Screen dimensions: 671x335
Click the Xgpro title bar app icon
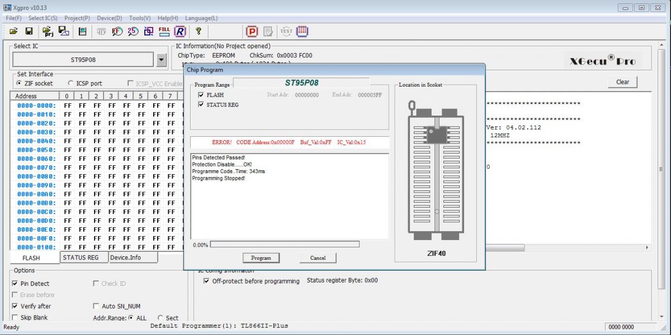7,7
